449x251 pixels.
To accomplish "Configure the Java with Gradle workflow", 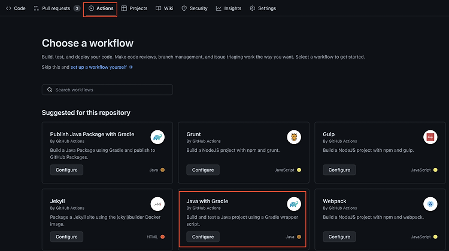I will (203, 237).
